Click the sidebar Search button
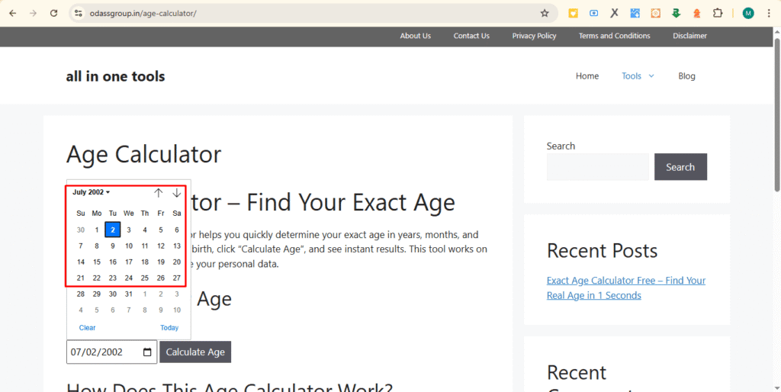The height and width of the screenshot is (392, 781). tap(680, 167)
